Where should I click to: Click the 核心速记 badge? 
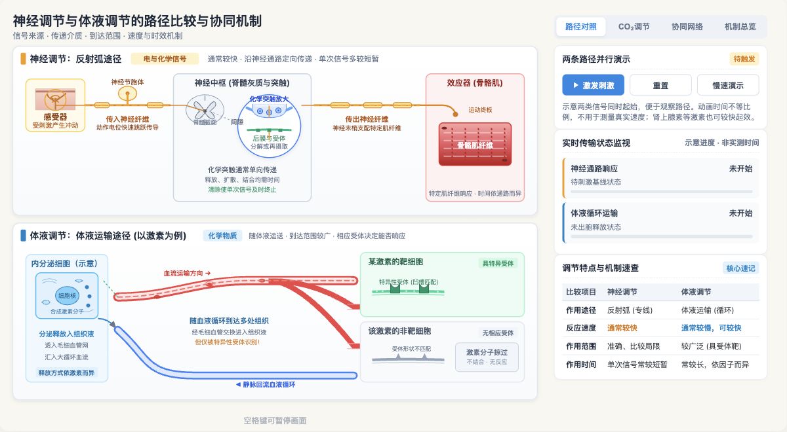(741, 268)
